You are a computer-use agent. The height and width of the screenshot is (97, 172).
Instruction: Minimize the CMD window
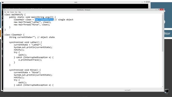tap(142, 2)
